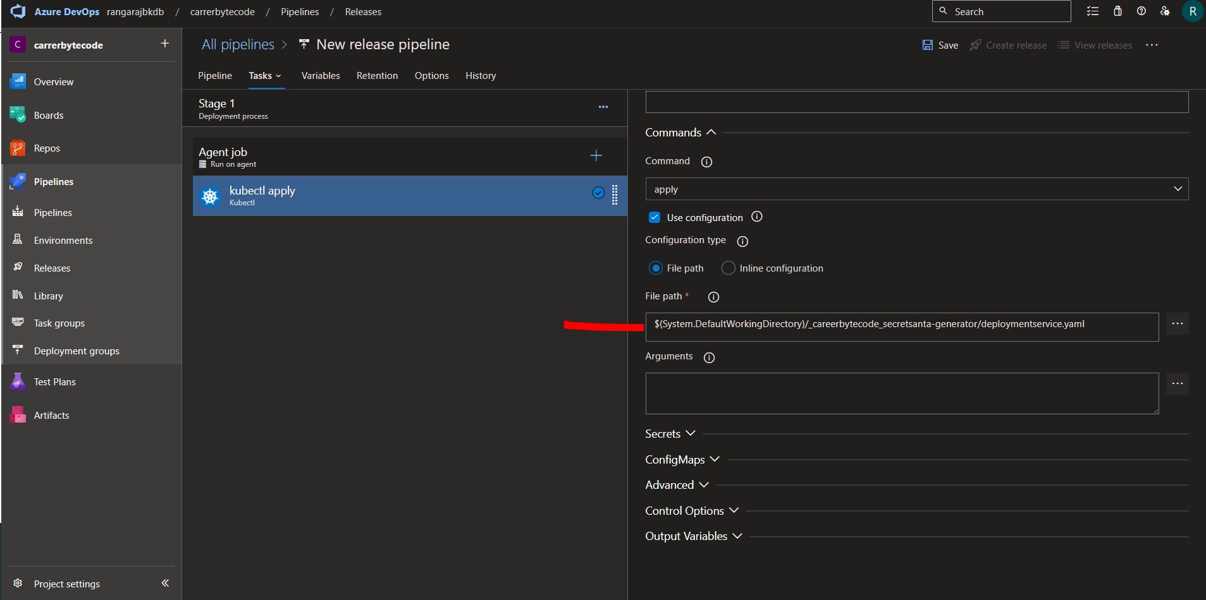The width and height of the screenshot is (1206, 600).
Task: Add a new task to Agent job
Action: 595,155
